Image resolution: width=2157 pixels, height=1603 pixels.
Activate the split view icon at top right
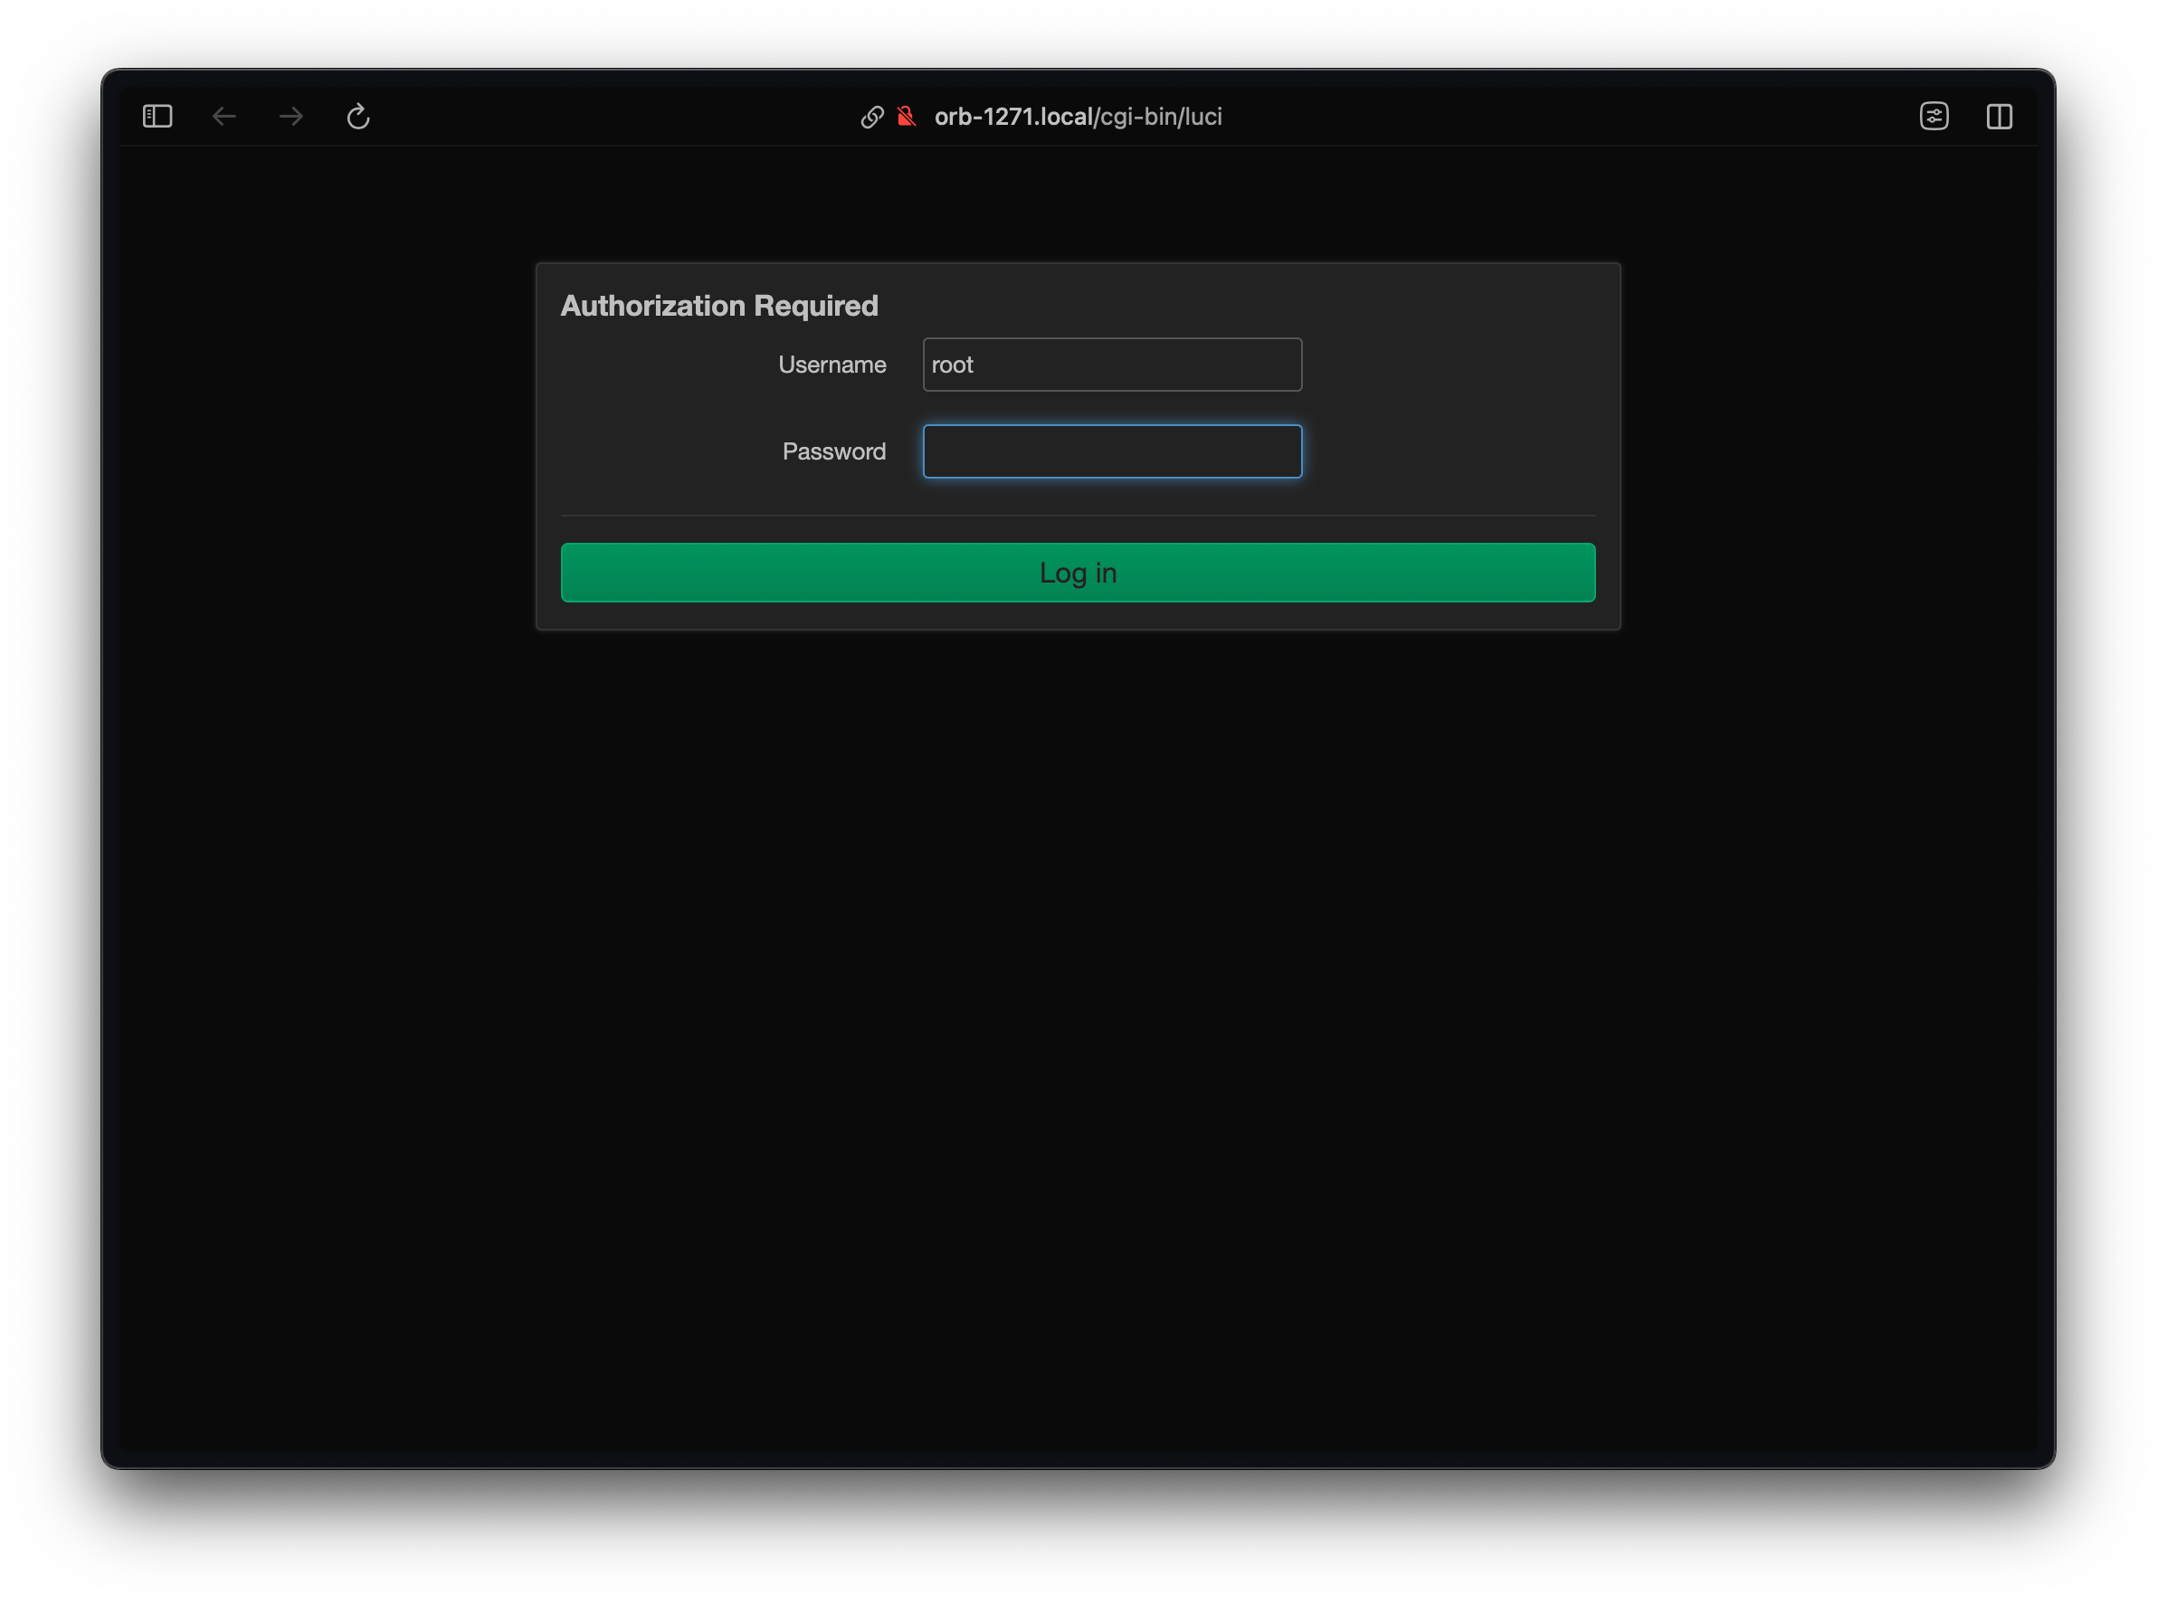(2000, 116)
